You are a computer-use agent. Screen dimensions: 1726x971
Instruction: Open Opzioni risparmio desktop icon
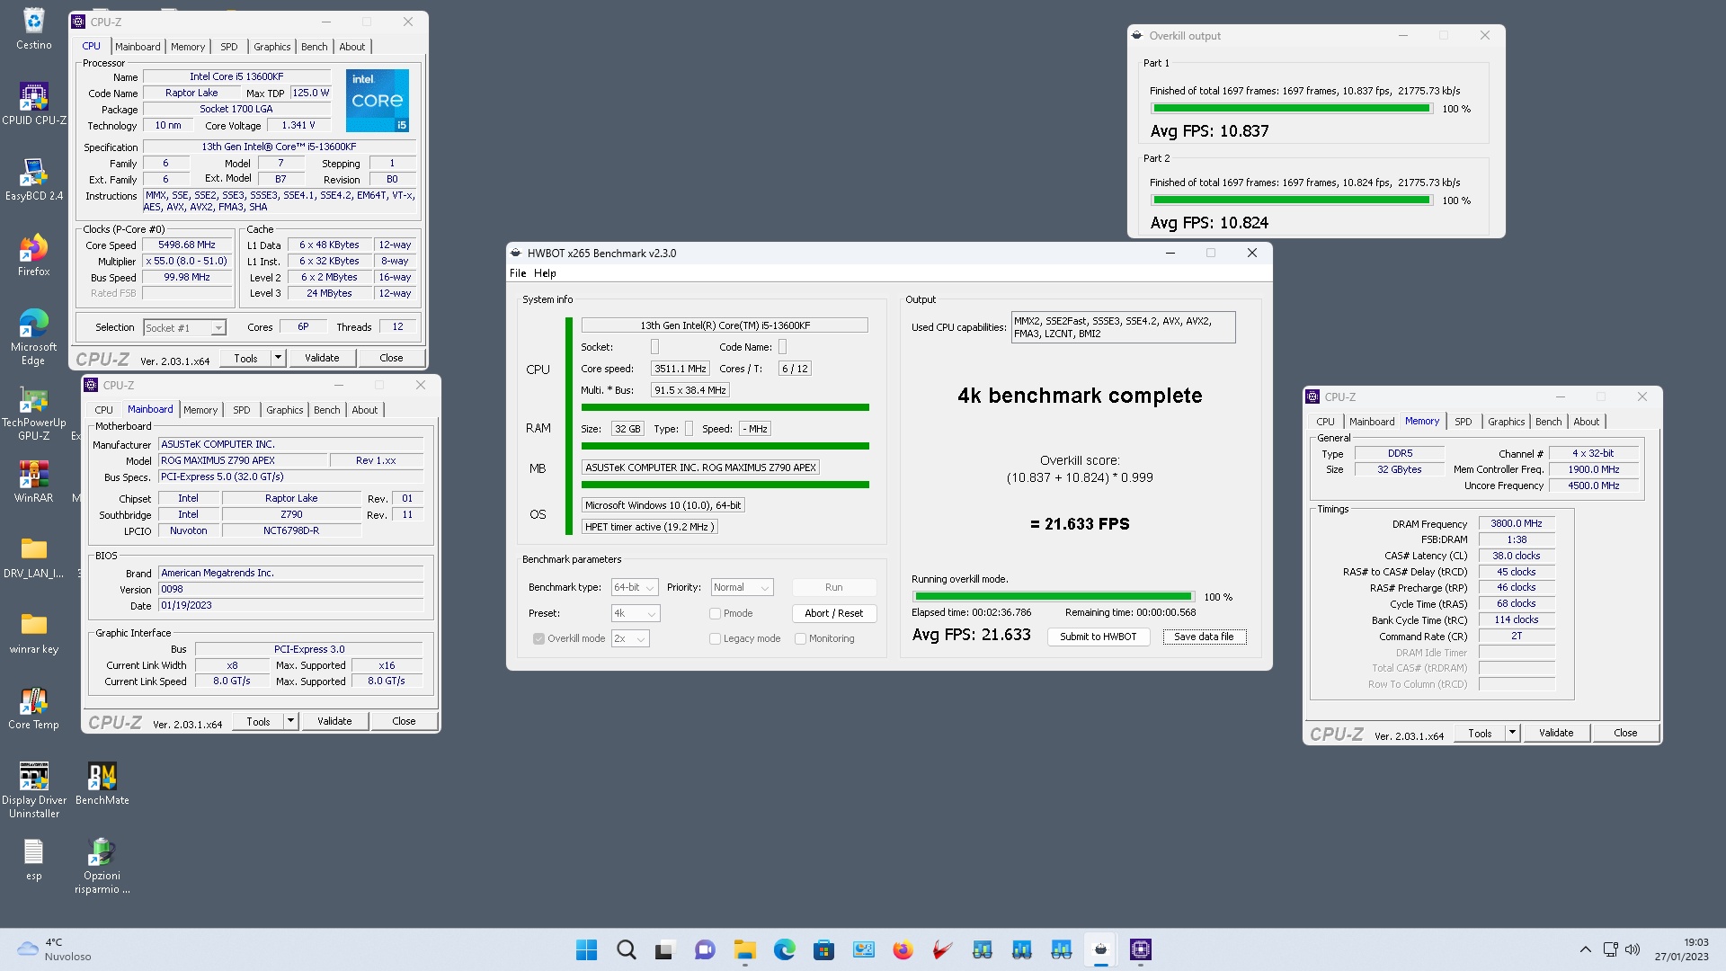(102, 865)
